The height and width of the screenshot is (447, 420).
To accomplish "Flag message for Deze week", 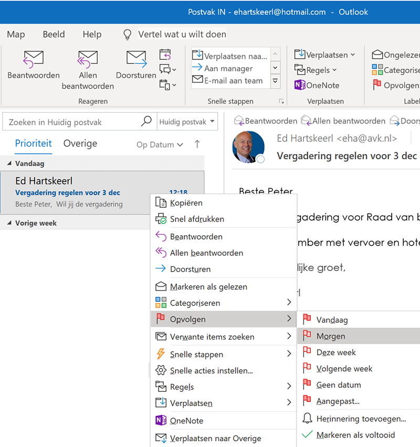I will 359,352.
